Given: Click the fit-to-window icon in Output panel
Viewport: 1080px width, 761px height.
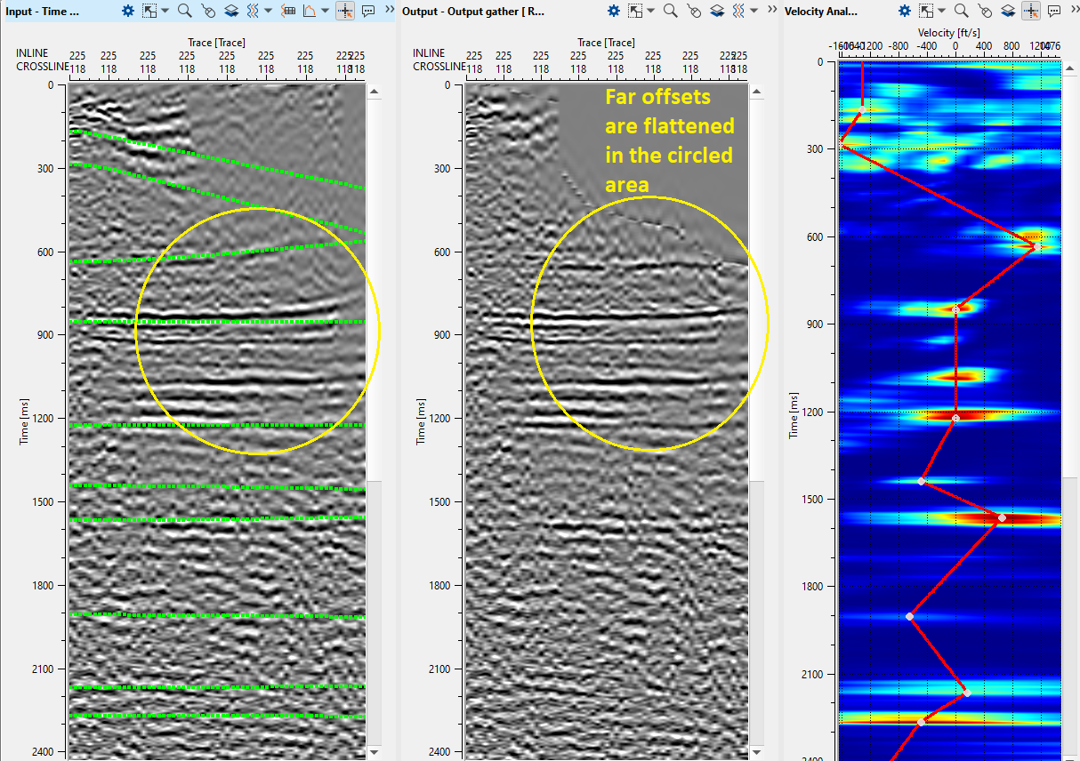Looking at the screenshot, I should click(636, 11).
